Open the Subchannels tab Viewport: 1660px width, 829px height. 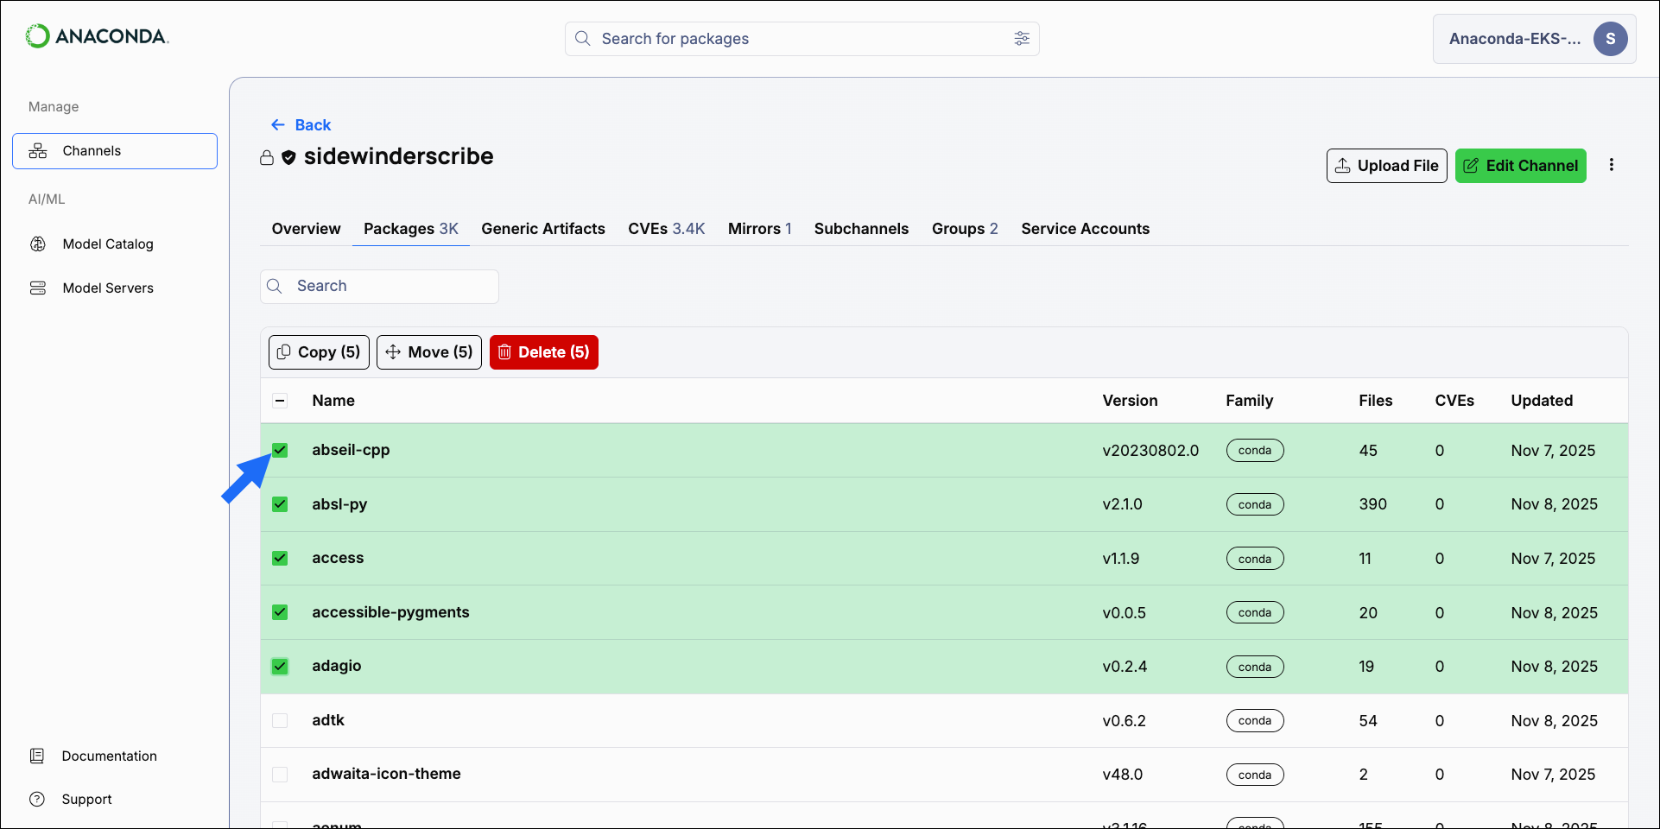(861, 229)
